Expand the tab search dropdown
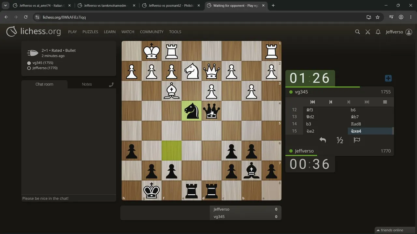The height and width of the screenshot is (234, 417). [6, 6]
